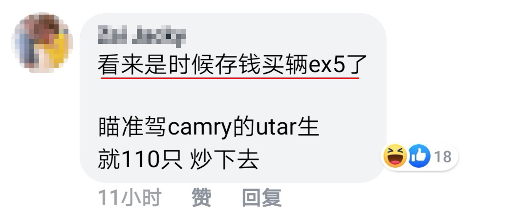Click the white reactions pill beside the bubble

(x=419, y=156)
